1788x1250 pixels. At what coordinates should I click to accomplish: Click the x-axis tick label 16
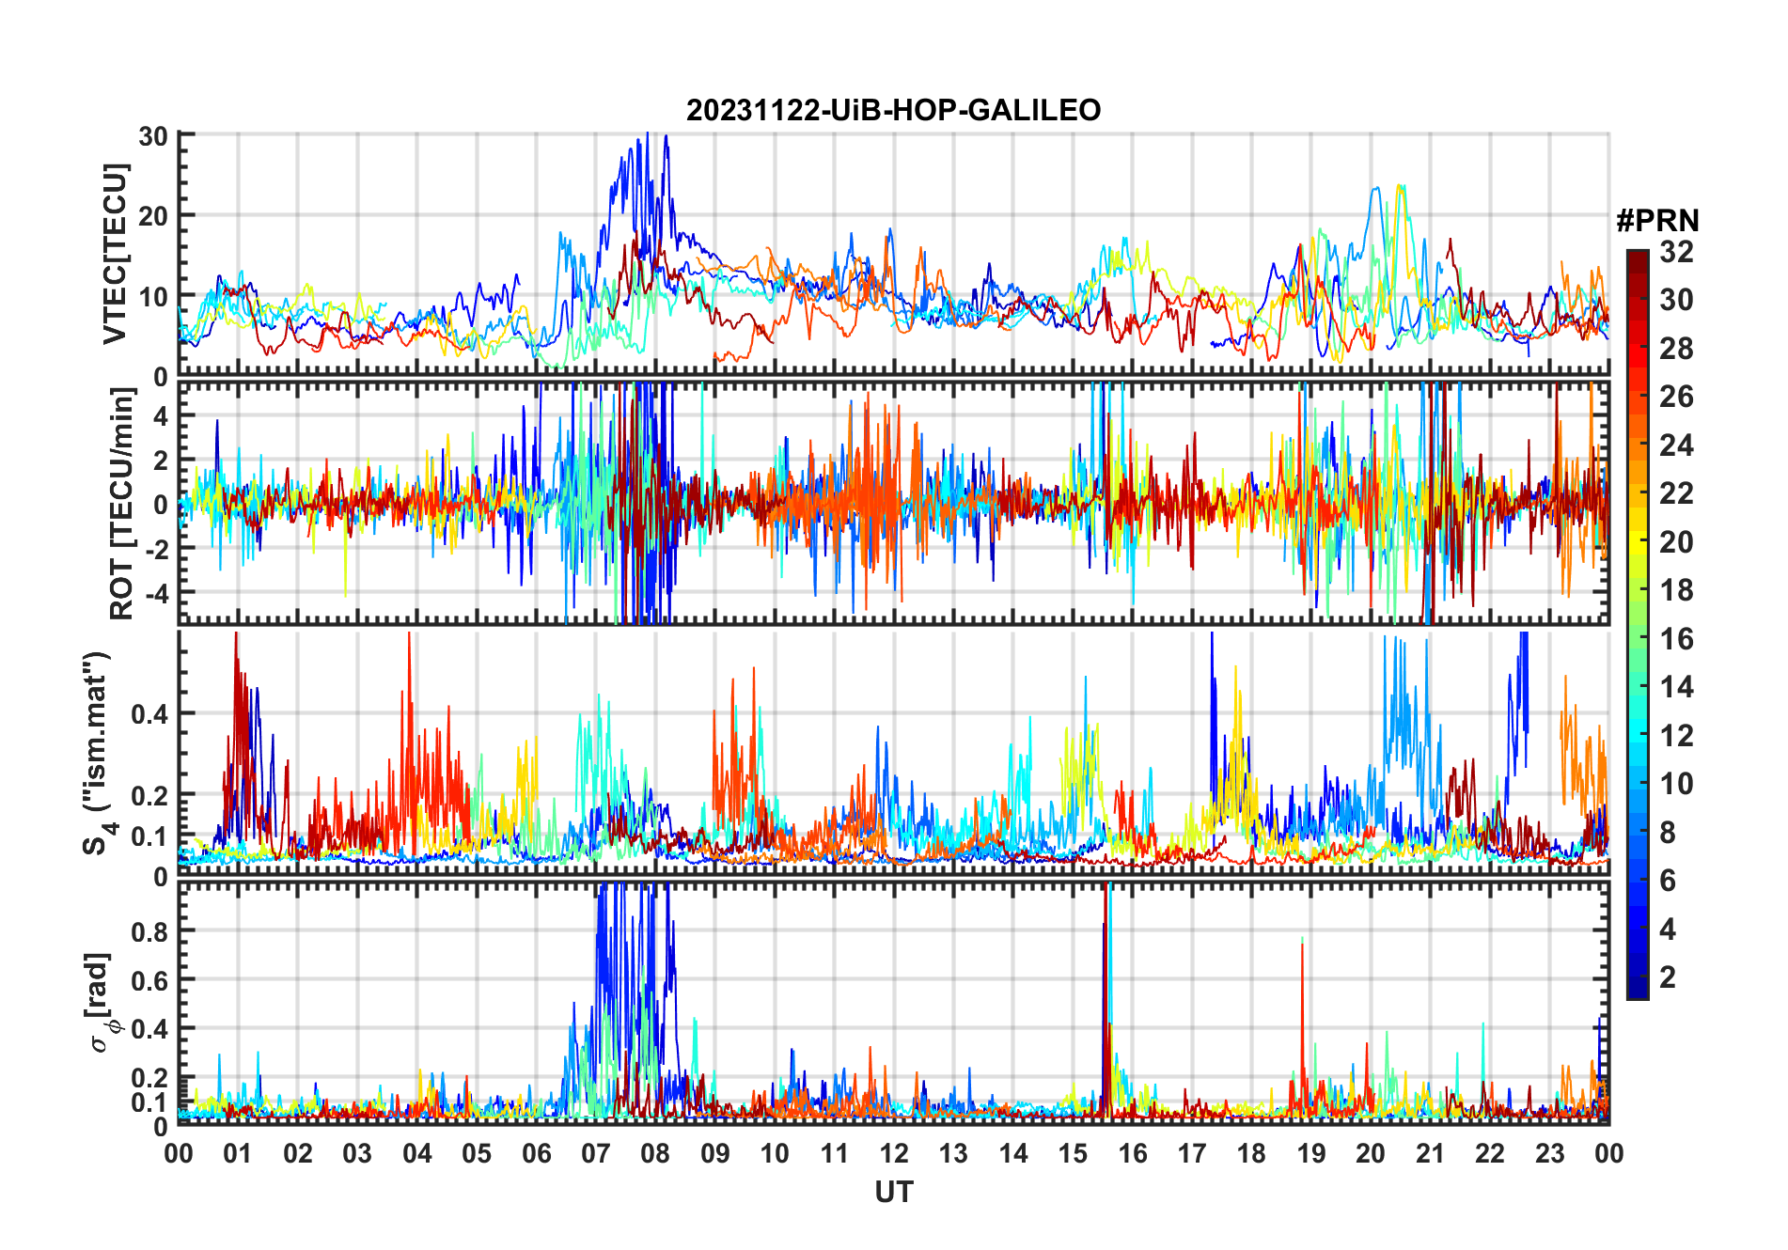pyautogui.click(x=1133, y=1153)
